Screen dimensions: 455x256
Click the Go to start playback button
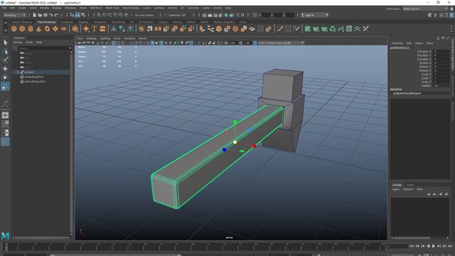412,246
